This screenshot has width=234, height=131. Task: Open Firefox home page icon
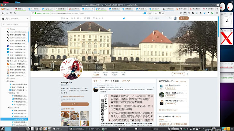click(x=15, y=13)
